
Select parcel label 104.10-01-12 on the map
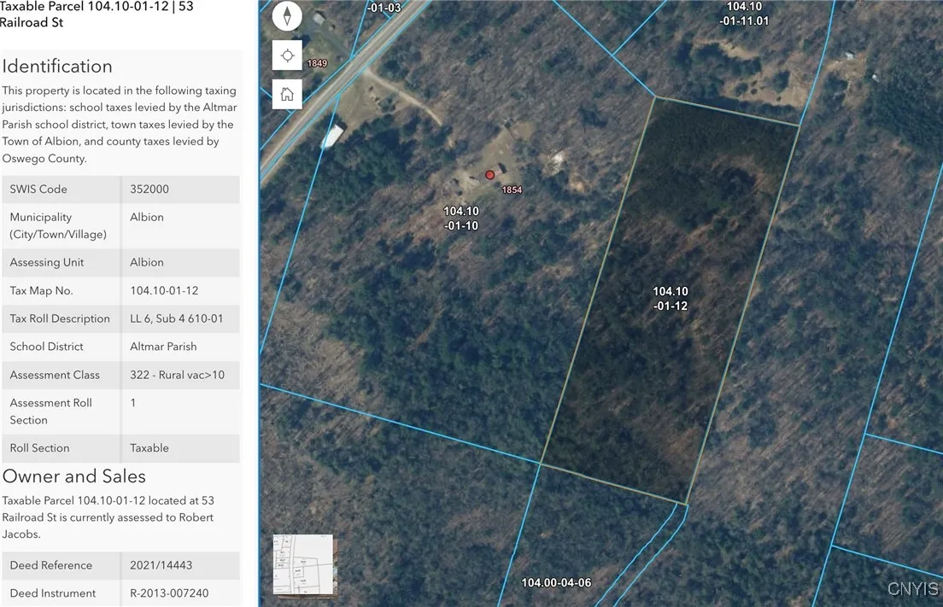(670, 298)
